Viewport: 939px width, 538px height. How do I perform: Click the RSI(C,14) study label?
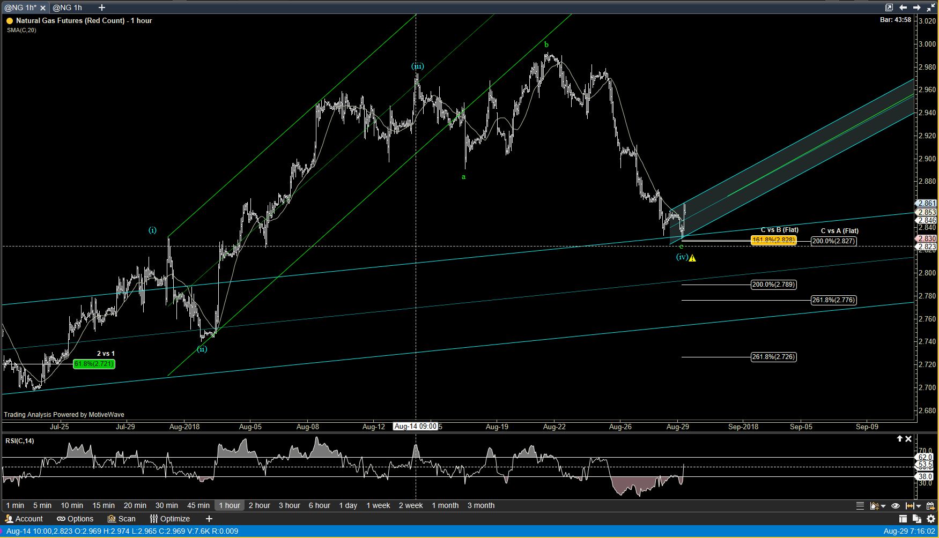point(20,441)
